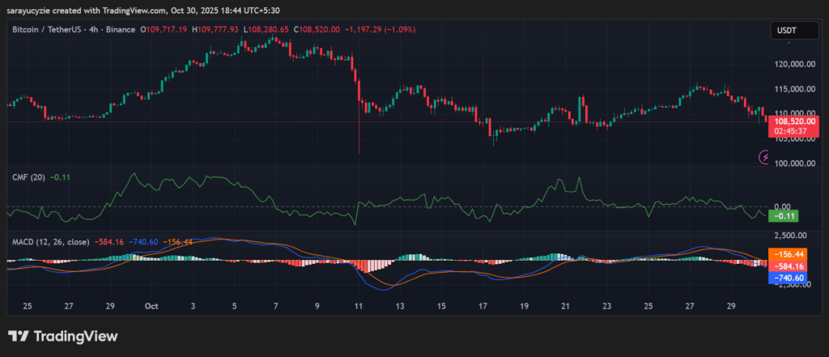The height and width of the screenshot is (357, 829).
Task: Click the red current price label 108,520.00
Action: coord(793,121)
